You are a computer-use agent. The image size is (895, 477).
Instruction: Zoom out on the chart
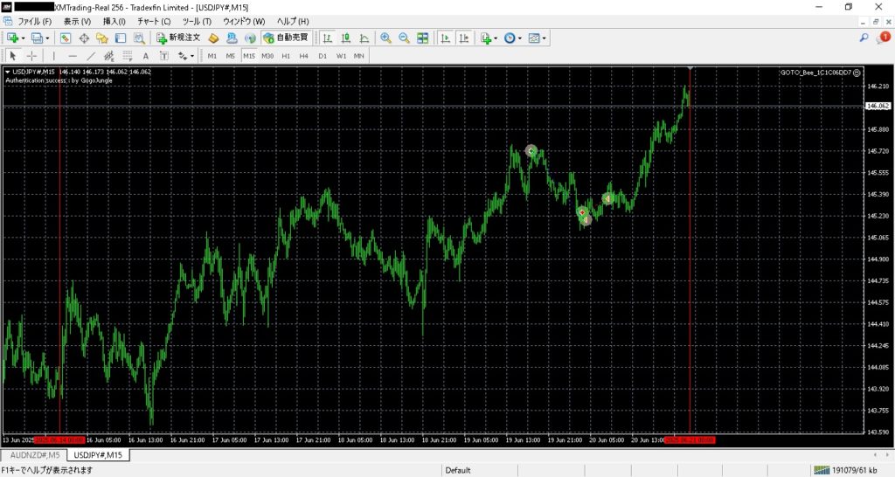pos(404,38)
